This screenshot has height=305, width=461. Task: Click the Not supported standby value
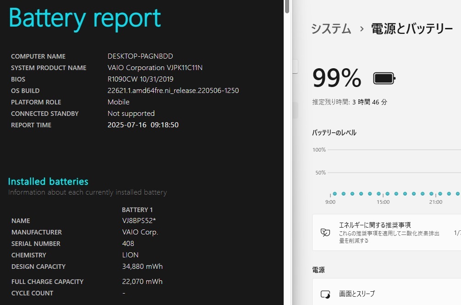(131, 114)
